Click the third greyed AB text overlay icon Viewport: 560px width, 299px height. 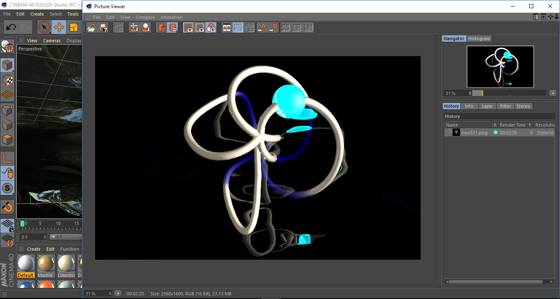click(309, 28)
